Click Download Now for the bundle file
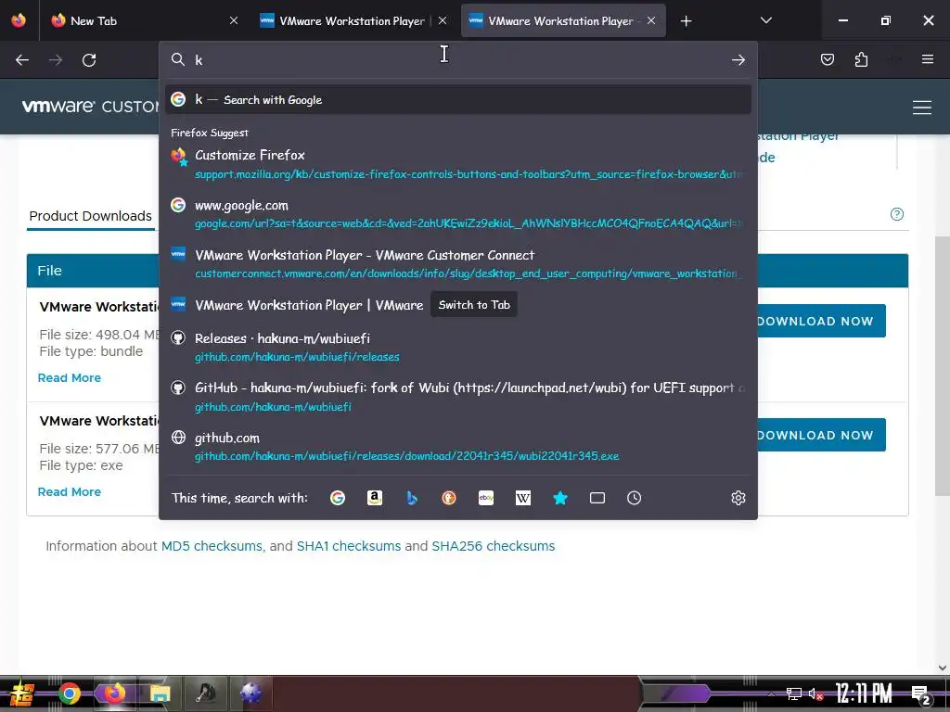Screen dimensions: 950x712 click(x=821, y=321)
